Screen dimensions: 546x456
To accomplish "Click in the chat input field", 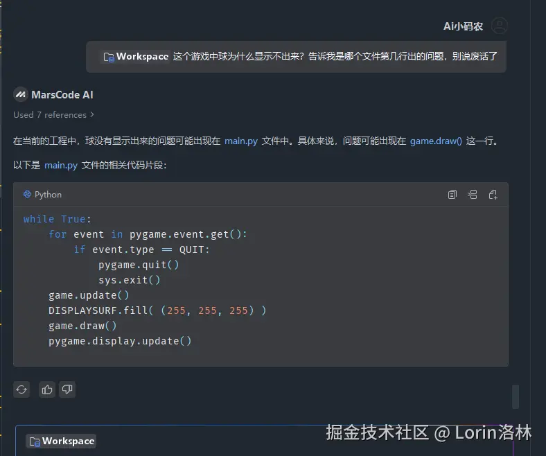I will [264, 441].
